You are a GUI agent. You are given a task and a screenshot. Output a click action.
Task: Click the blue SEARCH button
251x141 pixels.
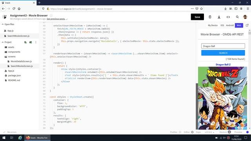(x=223, y=53)
